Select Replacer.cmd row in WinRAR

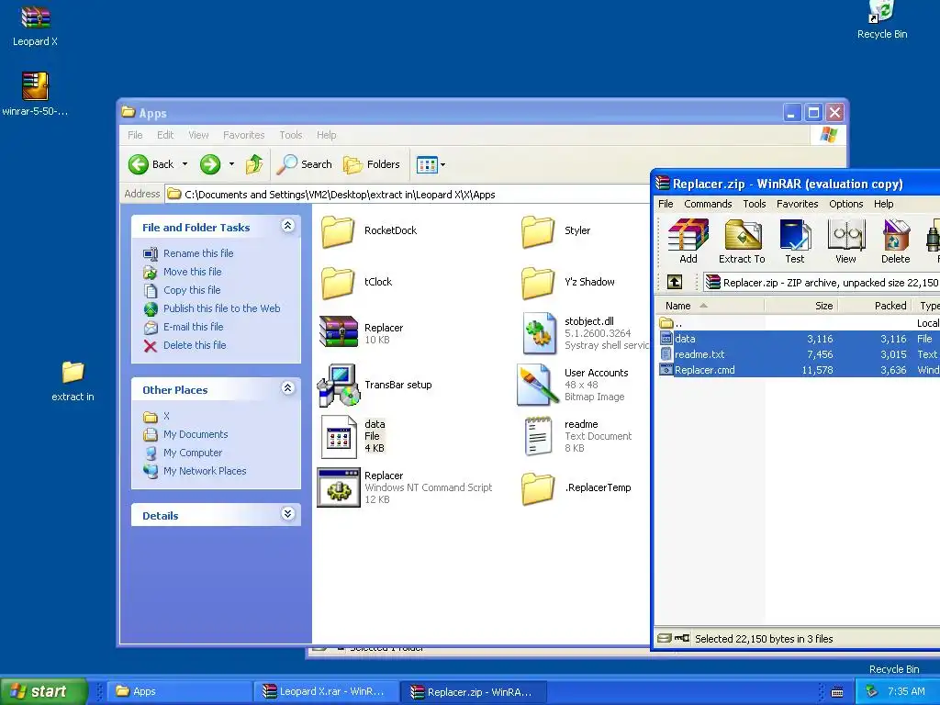click(x=800, y=370)
